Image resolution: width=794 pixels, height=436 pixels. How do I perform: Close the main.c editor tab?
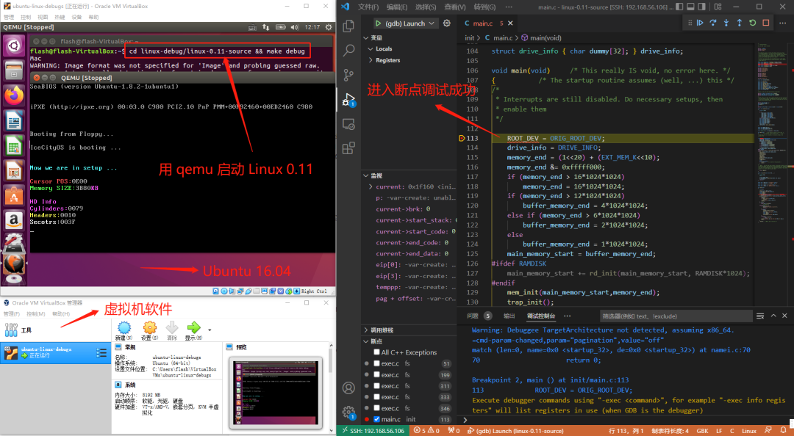(510, 23)
